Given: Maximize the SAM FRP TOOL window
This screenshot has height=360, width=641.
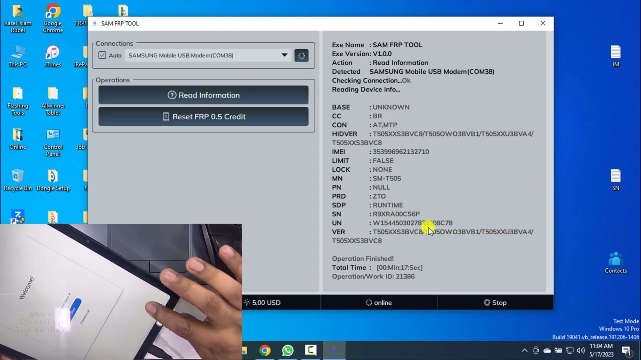Looking at the screenshot, I should tap(521, 23).
